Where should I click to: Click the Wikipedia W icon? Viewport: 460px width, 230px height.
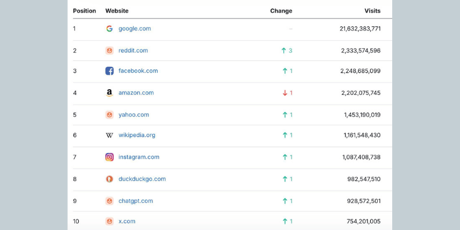point(109,135)
